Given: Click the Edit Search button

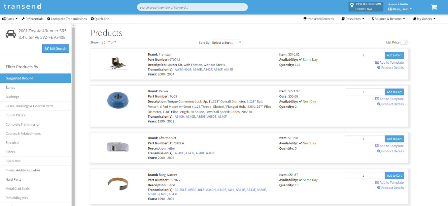Looking at the screenshot, I should coord(56,48).
